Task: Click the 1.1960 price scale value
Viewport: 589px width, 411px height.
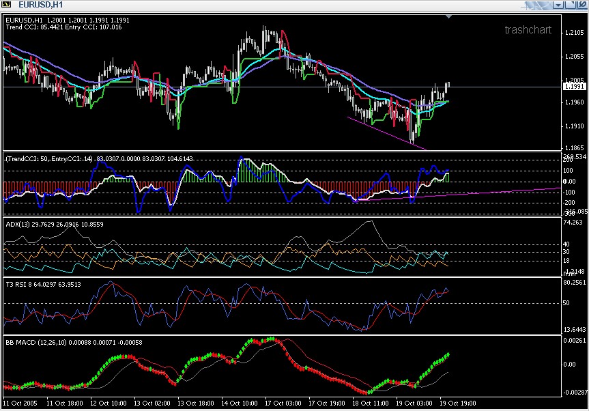Action: point(575,102)
